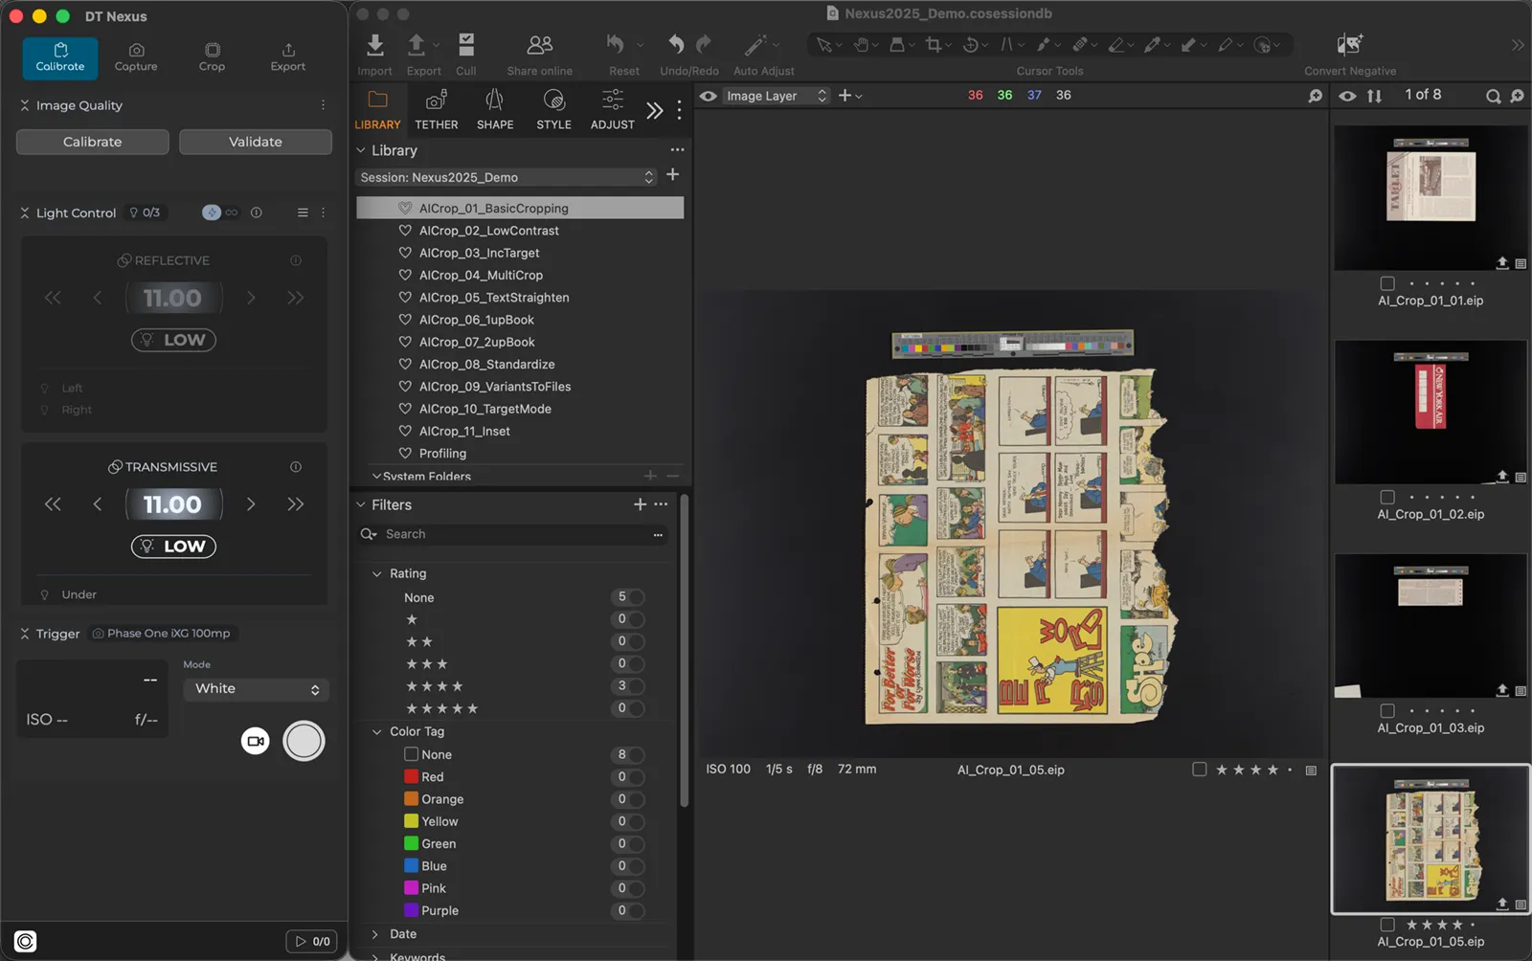Check the selection box for AI_Crop_01_01.eip
1532x961 pixels.
pos(1387,283)
